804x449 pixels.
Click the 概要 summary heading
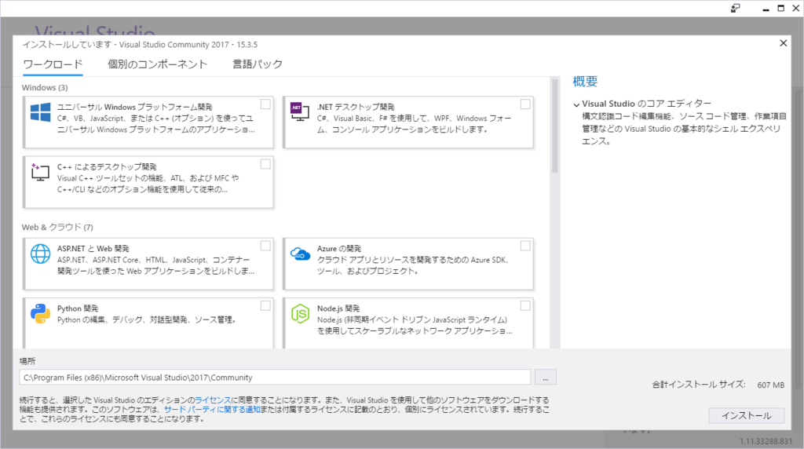(585, 82)
